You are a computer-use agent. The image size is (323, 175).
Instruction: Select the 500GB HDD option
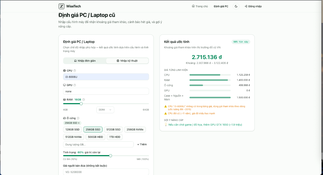point(96,137)
